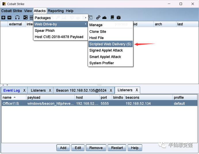The width and height of the screenshot is (199, 154).
Task: Click the Edit listener button
Action: 78,148
